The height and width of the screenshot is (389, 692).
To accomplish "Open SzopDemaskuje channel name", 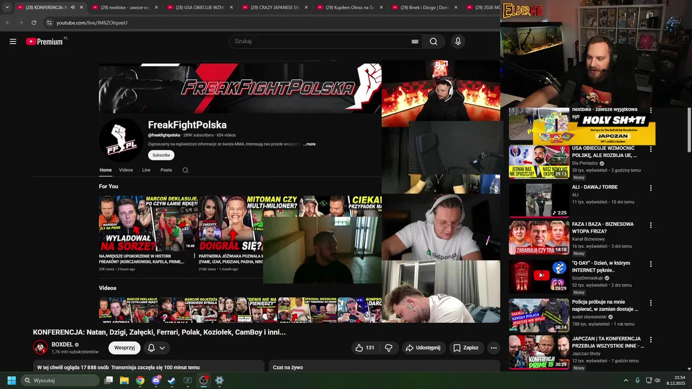I will point(587,278).
